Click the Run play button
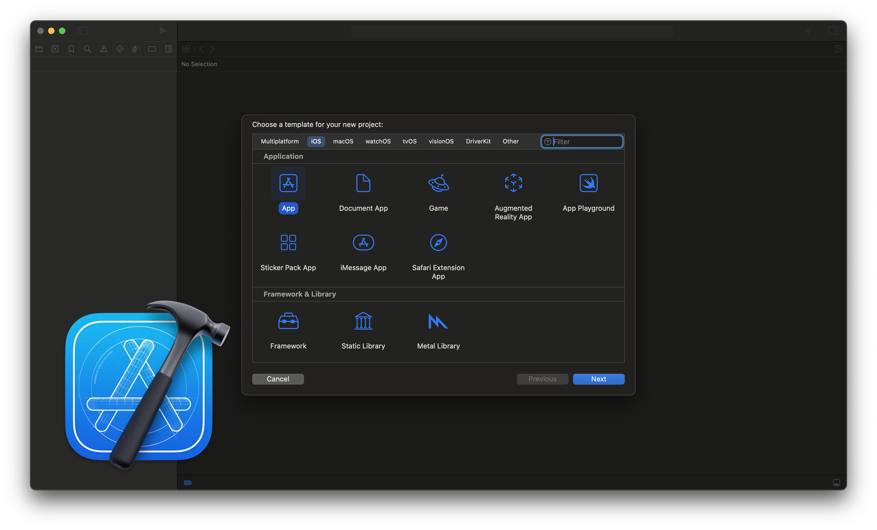 click(x=163, y=31)
